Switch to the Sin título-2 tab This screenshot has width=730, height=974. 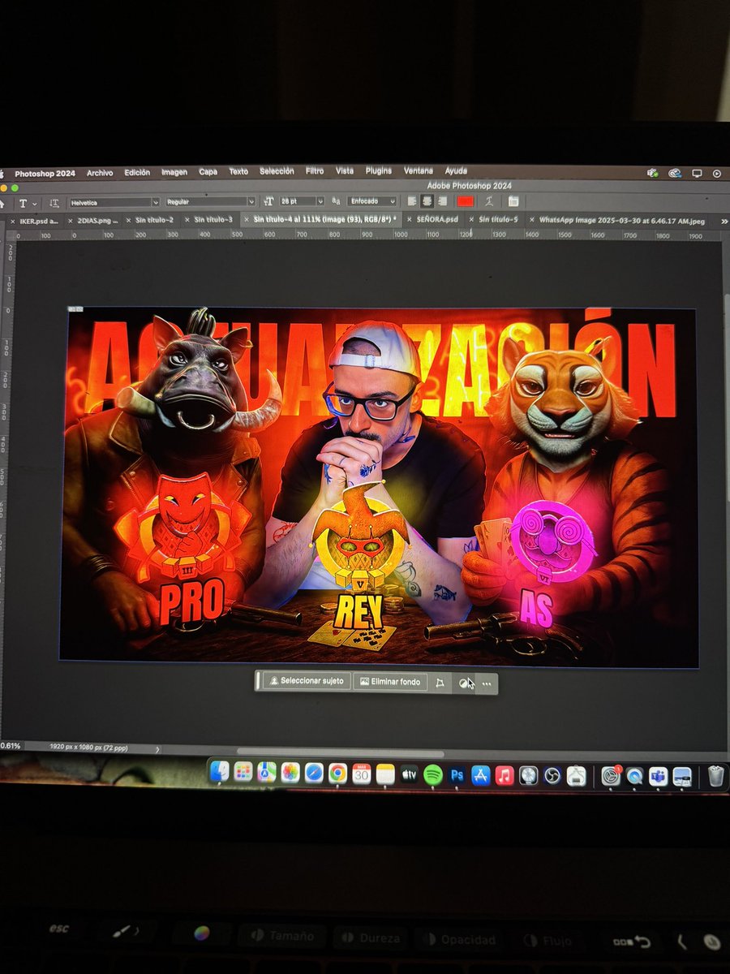[x=154, y=220]
